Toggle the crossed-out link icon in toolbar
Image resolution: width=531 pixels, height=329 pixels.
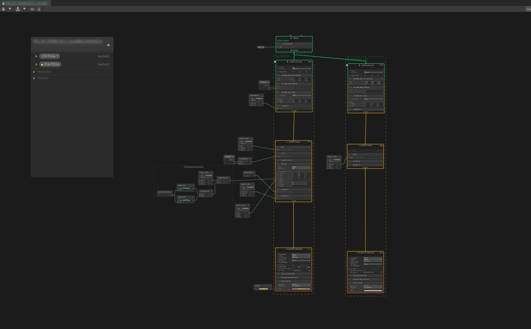coord(32,9)
